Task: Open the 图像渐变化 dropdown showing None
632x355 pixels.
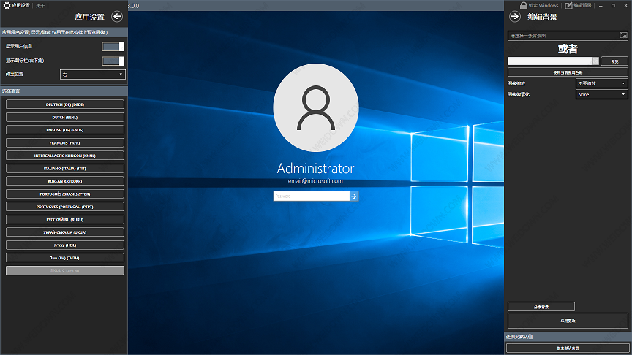Action: pos(601,94)
